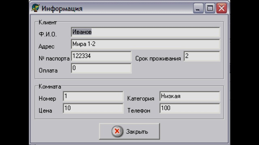The image size is (259, 145).
Task: Click the Комната group caption
Action: point(50,87)
